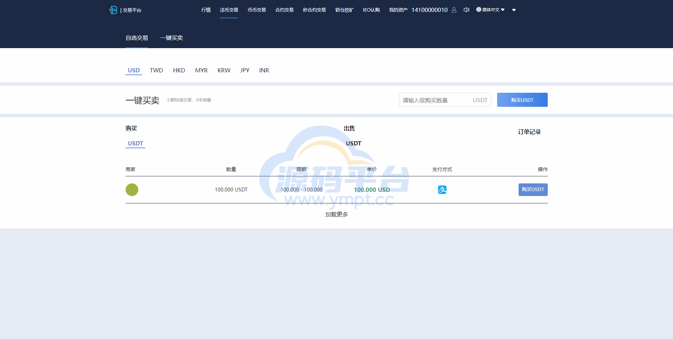
Task: Click the 交易平台 brand text
Action: [x=132, y=10]
